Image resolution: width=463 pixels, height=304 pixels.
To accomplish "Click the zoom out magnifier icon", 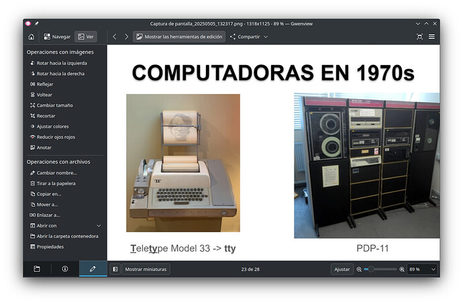I will [359, 269].
